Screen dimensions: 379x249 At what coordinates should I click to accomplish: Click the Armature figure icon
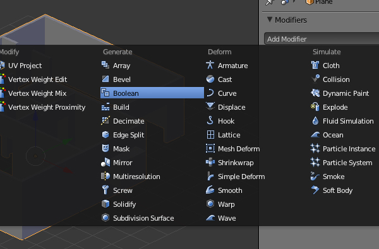210,65
